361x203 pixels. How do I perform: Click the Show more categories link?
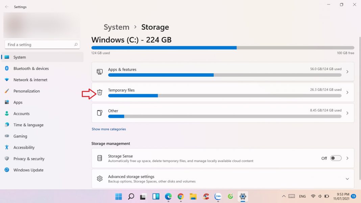point(109,129)
